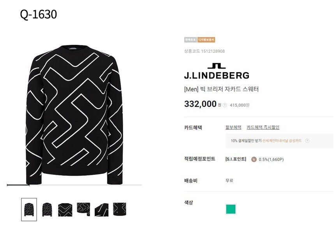View the third thumbnail showing collar close-up

65,210
